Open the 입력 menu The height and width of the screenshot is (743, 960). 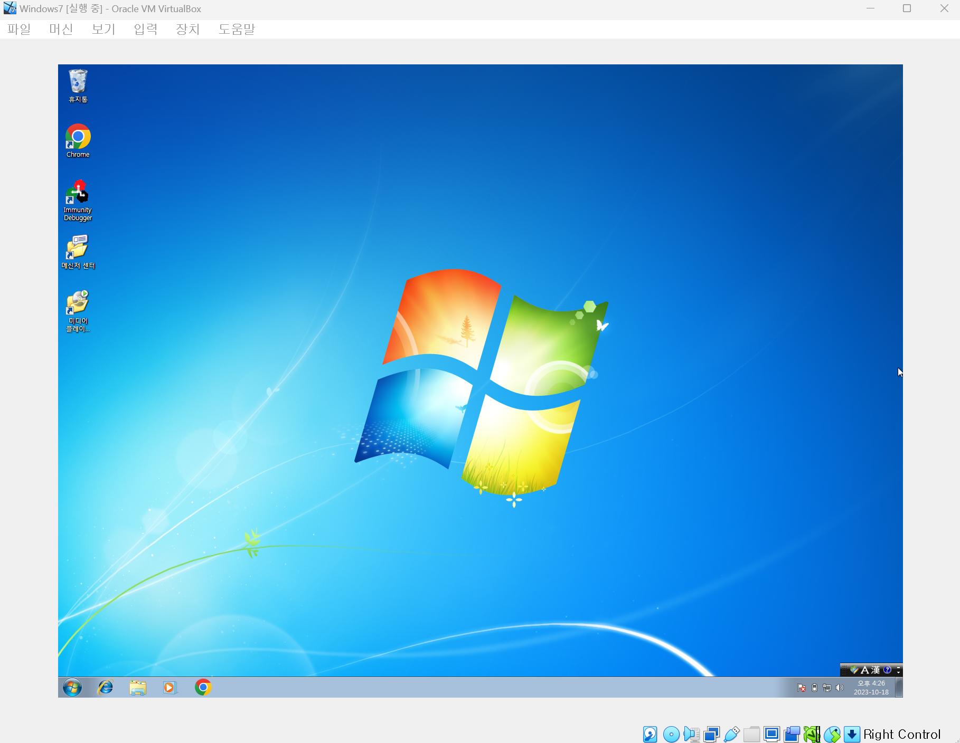click(x=145, y=29)
